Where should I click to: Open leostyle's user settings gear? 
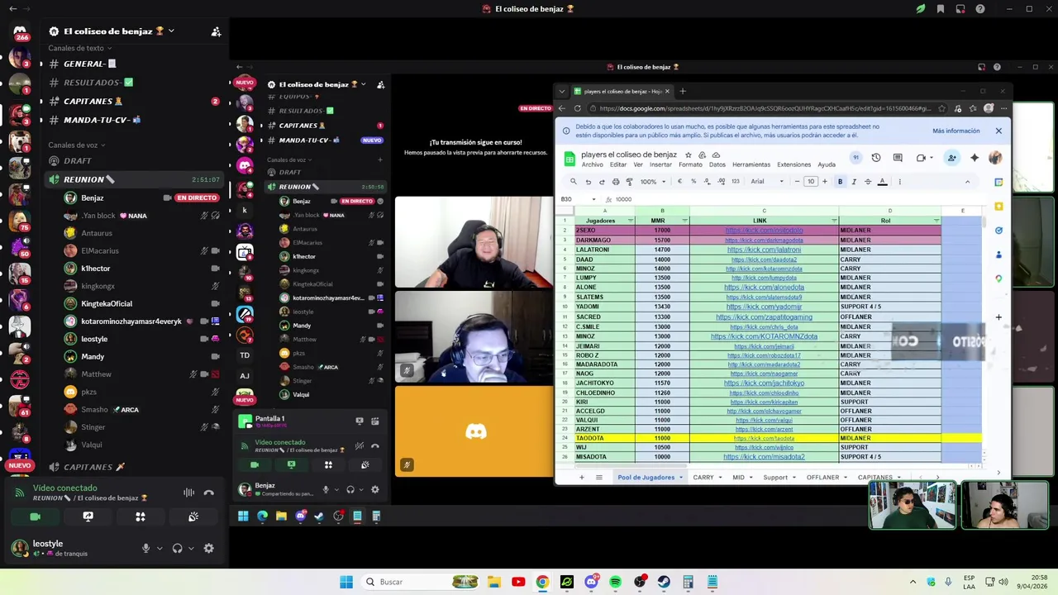[208, 548]
